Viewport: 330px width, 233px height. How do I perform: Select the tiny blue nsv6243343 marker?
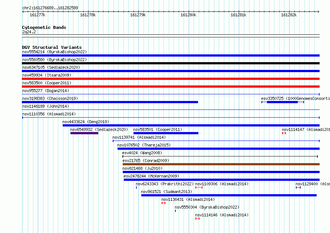[x=136, y=188]
